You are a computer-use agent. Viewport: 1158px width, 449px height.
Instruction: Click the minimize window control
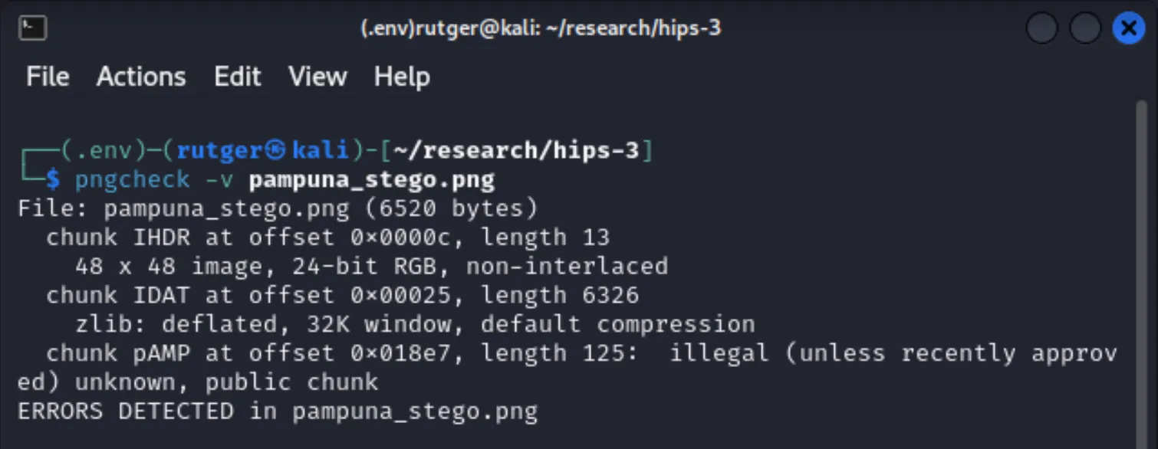pyautogui.click(x=1041, y=28)
